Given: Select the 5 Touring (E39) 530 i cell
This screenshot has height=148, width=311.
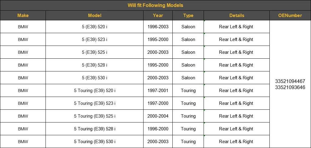Looking at the screenshot, I should [x=95, y=142].
